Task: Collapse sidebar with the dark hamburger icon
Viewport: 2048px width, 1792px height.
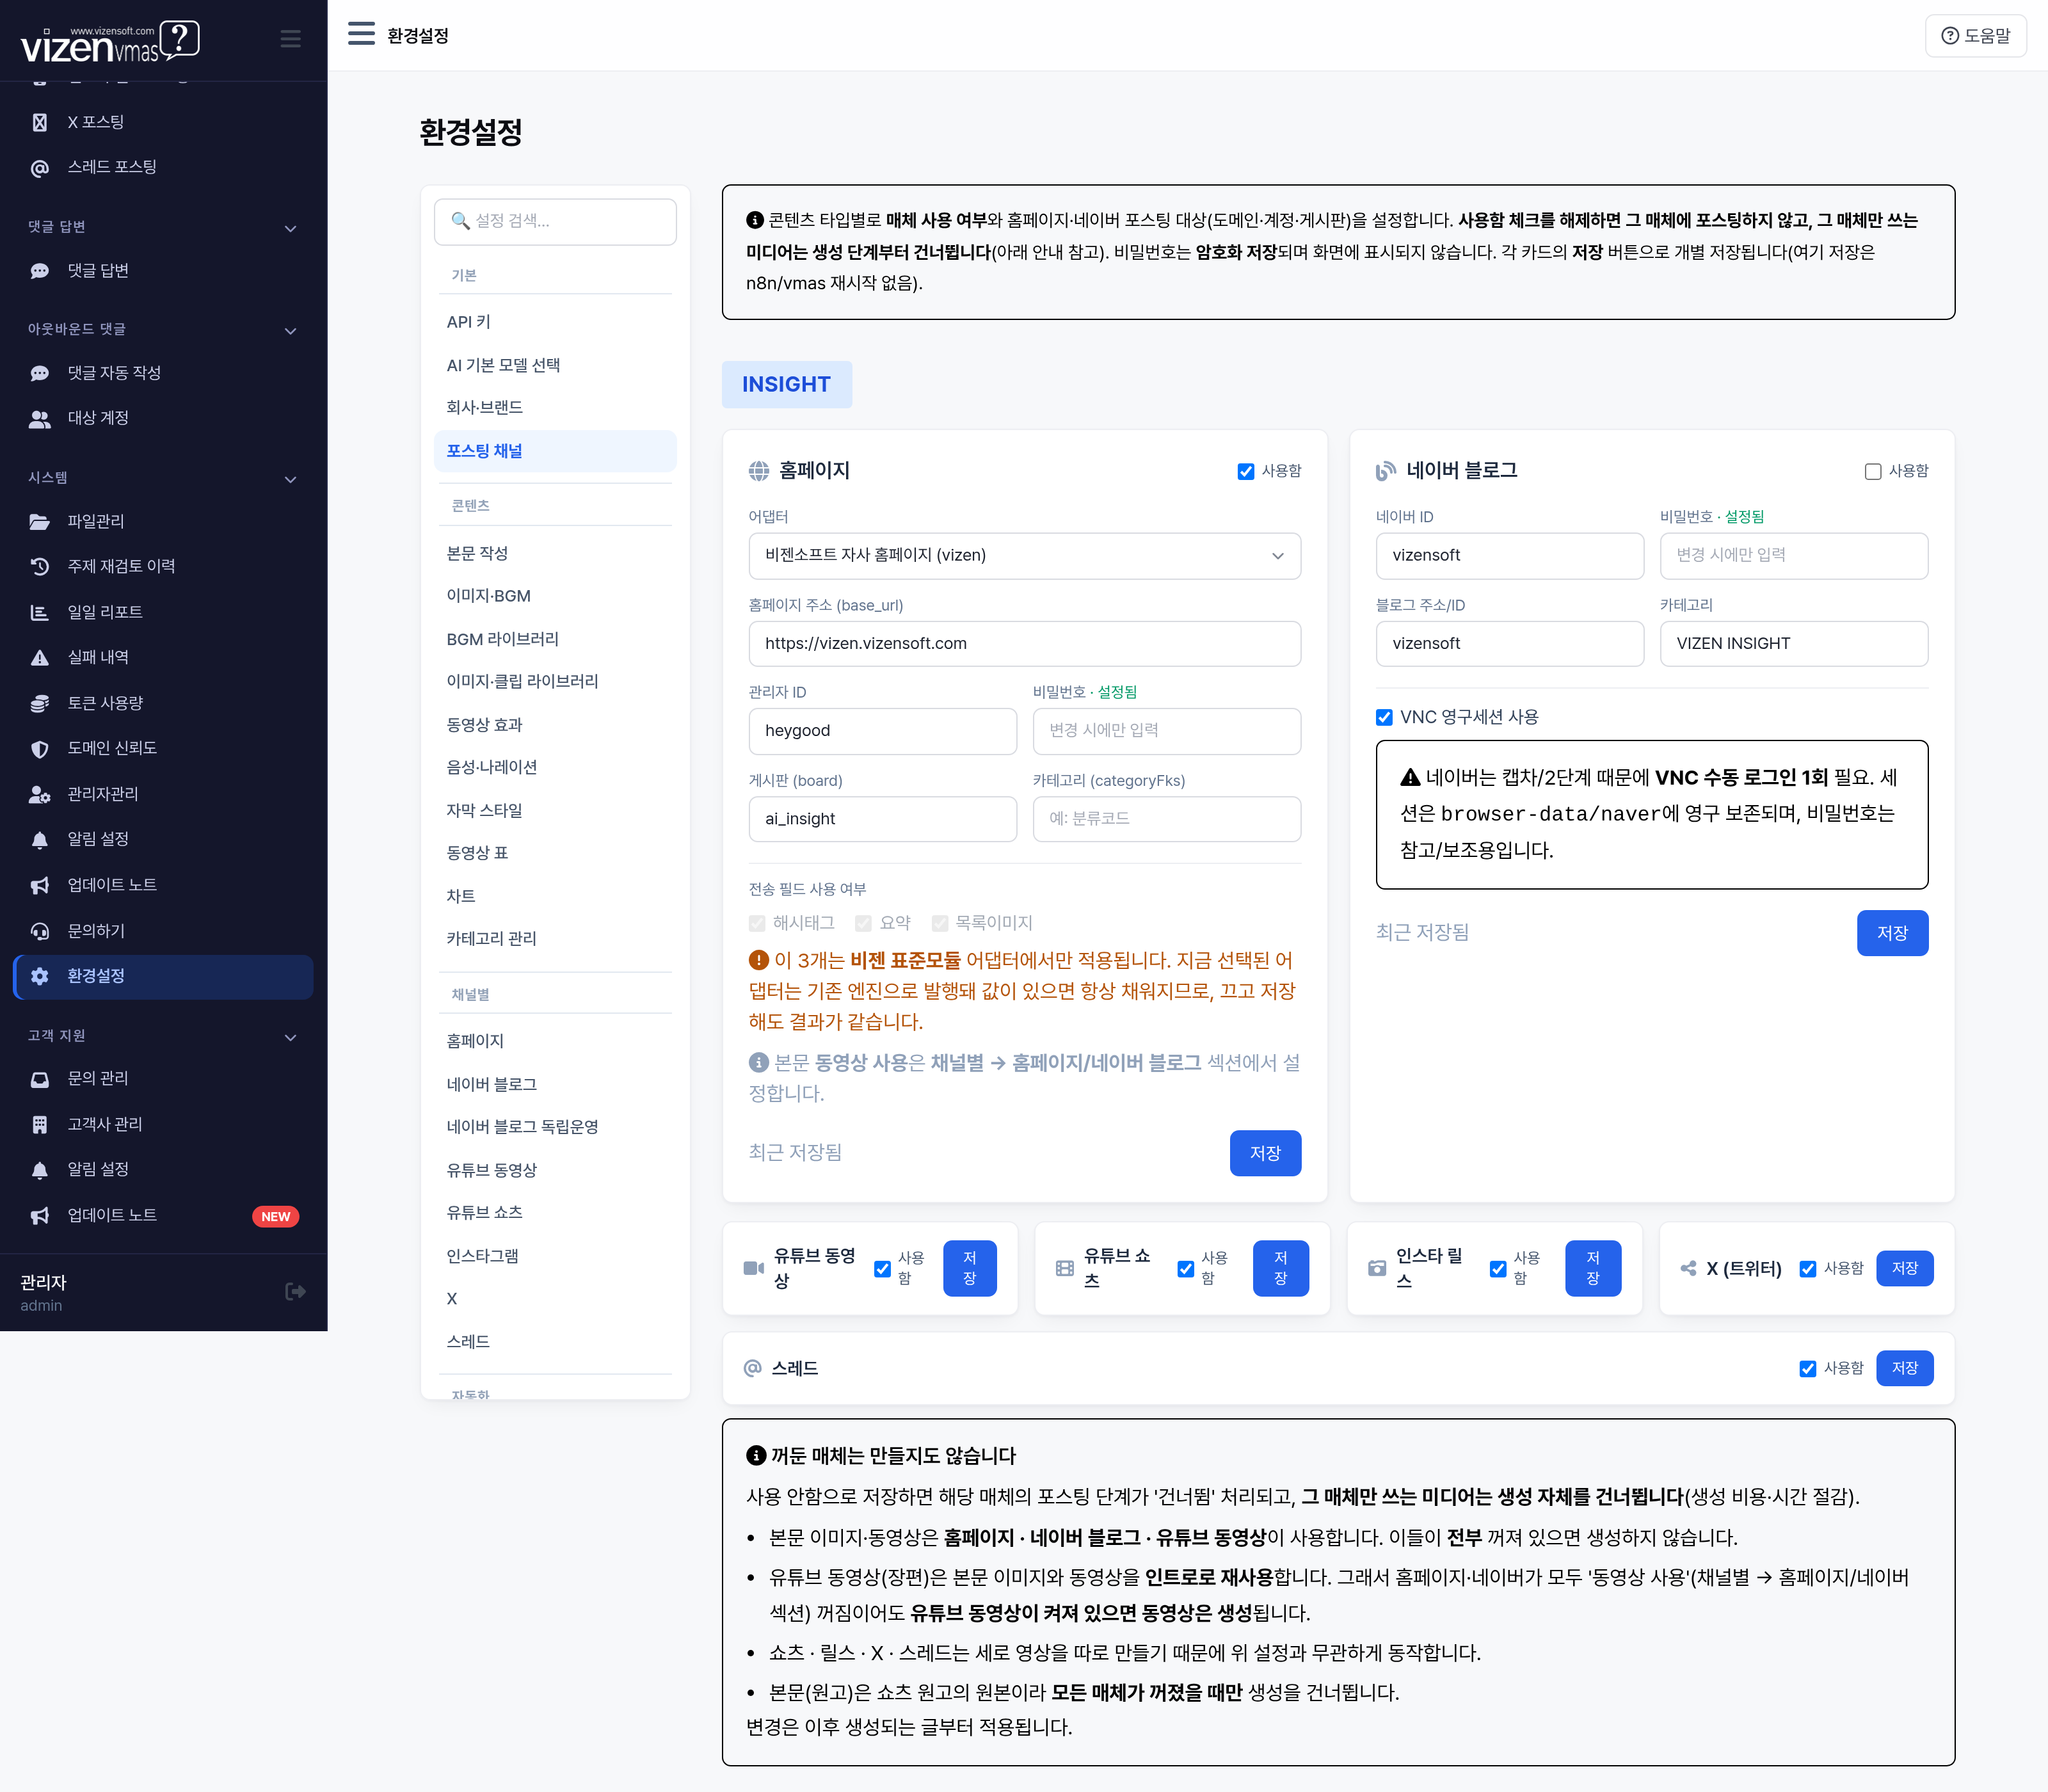Action: tap(290, 39)
